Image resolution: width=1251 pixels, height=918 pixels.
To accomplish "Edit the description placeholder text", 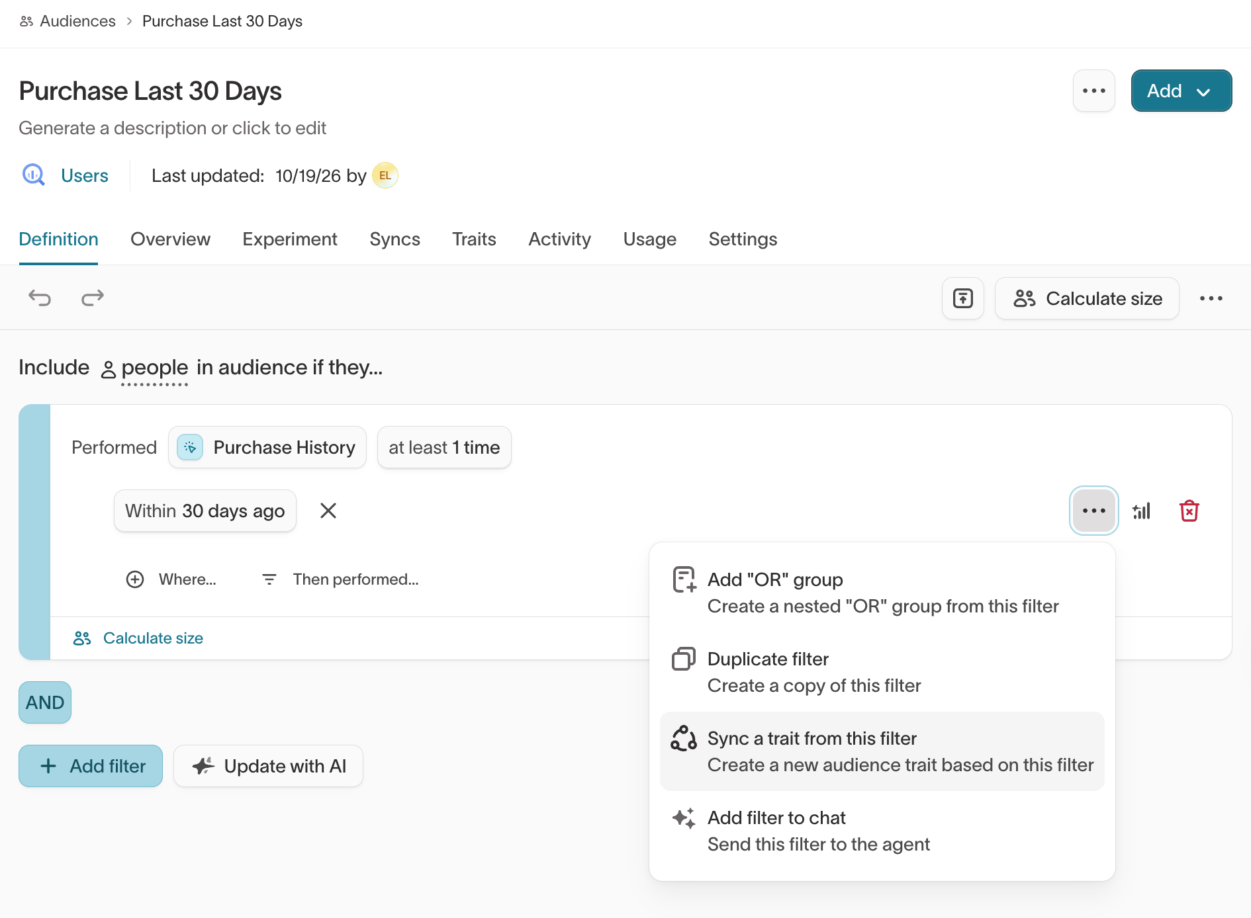I will [173, 128].
